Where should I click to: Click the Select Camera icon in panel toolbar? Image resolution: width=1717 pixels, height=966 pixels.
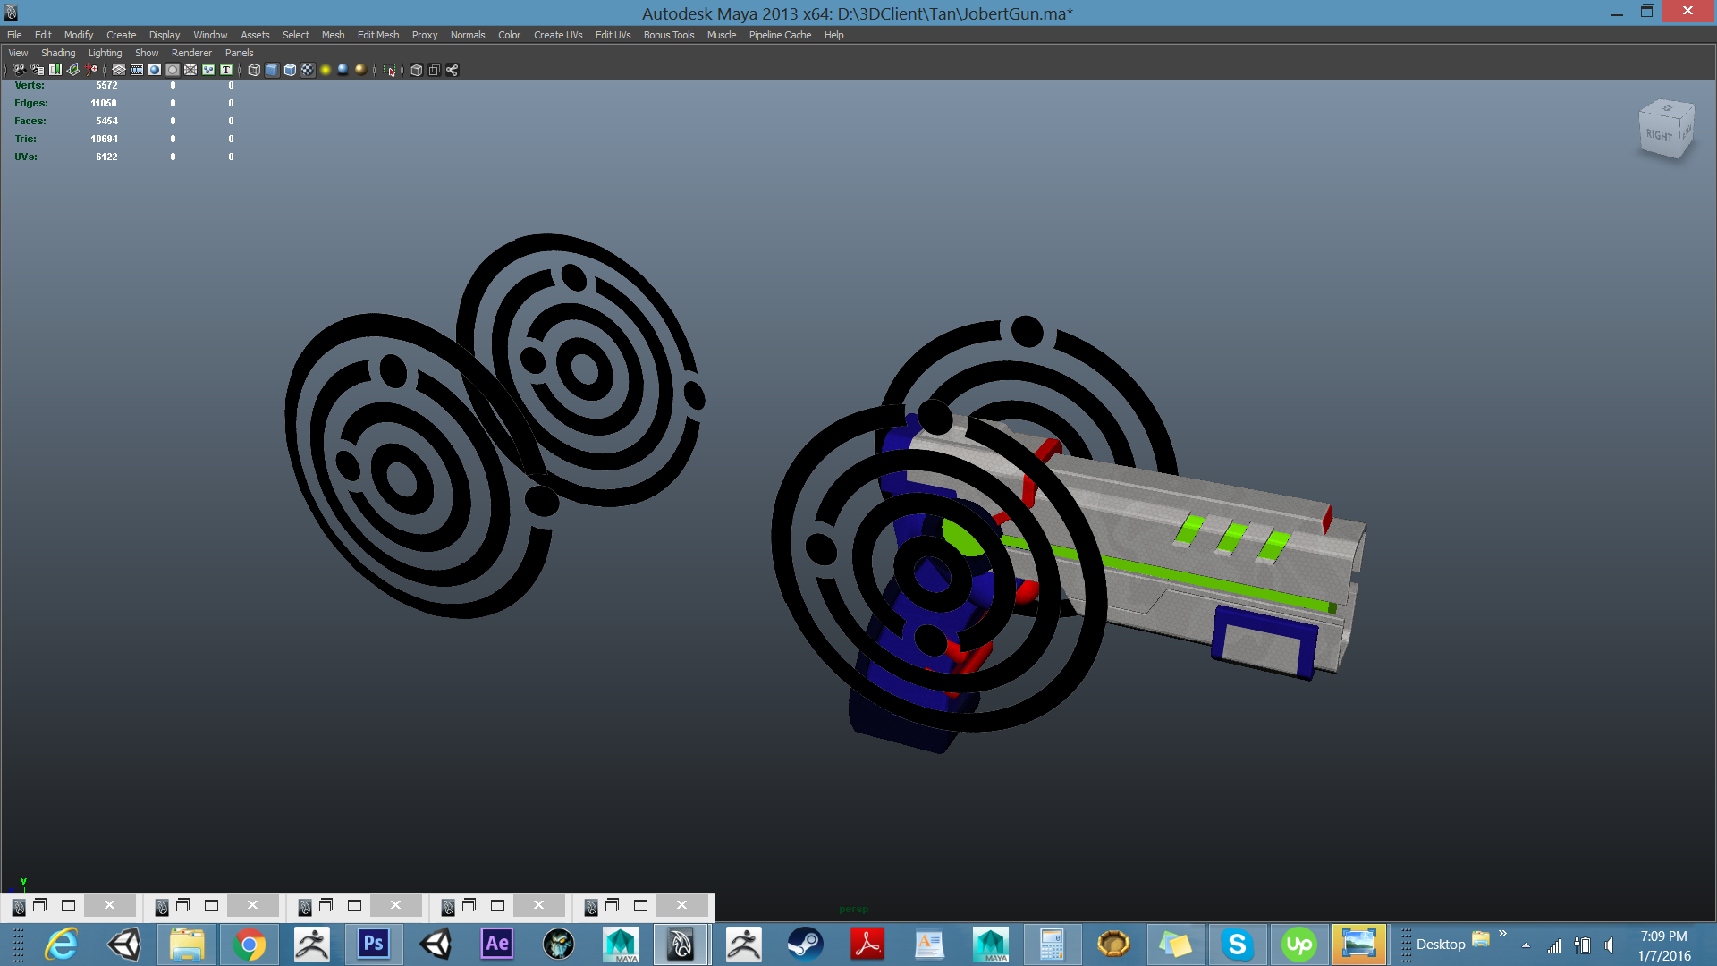pos(19,70)
